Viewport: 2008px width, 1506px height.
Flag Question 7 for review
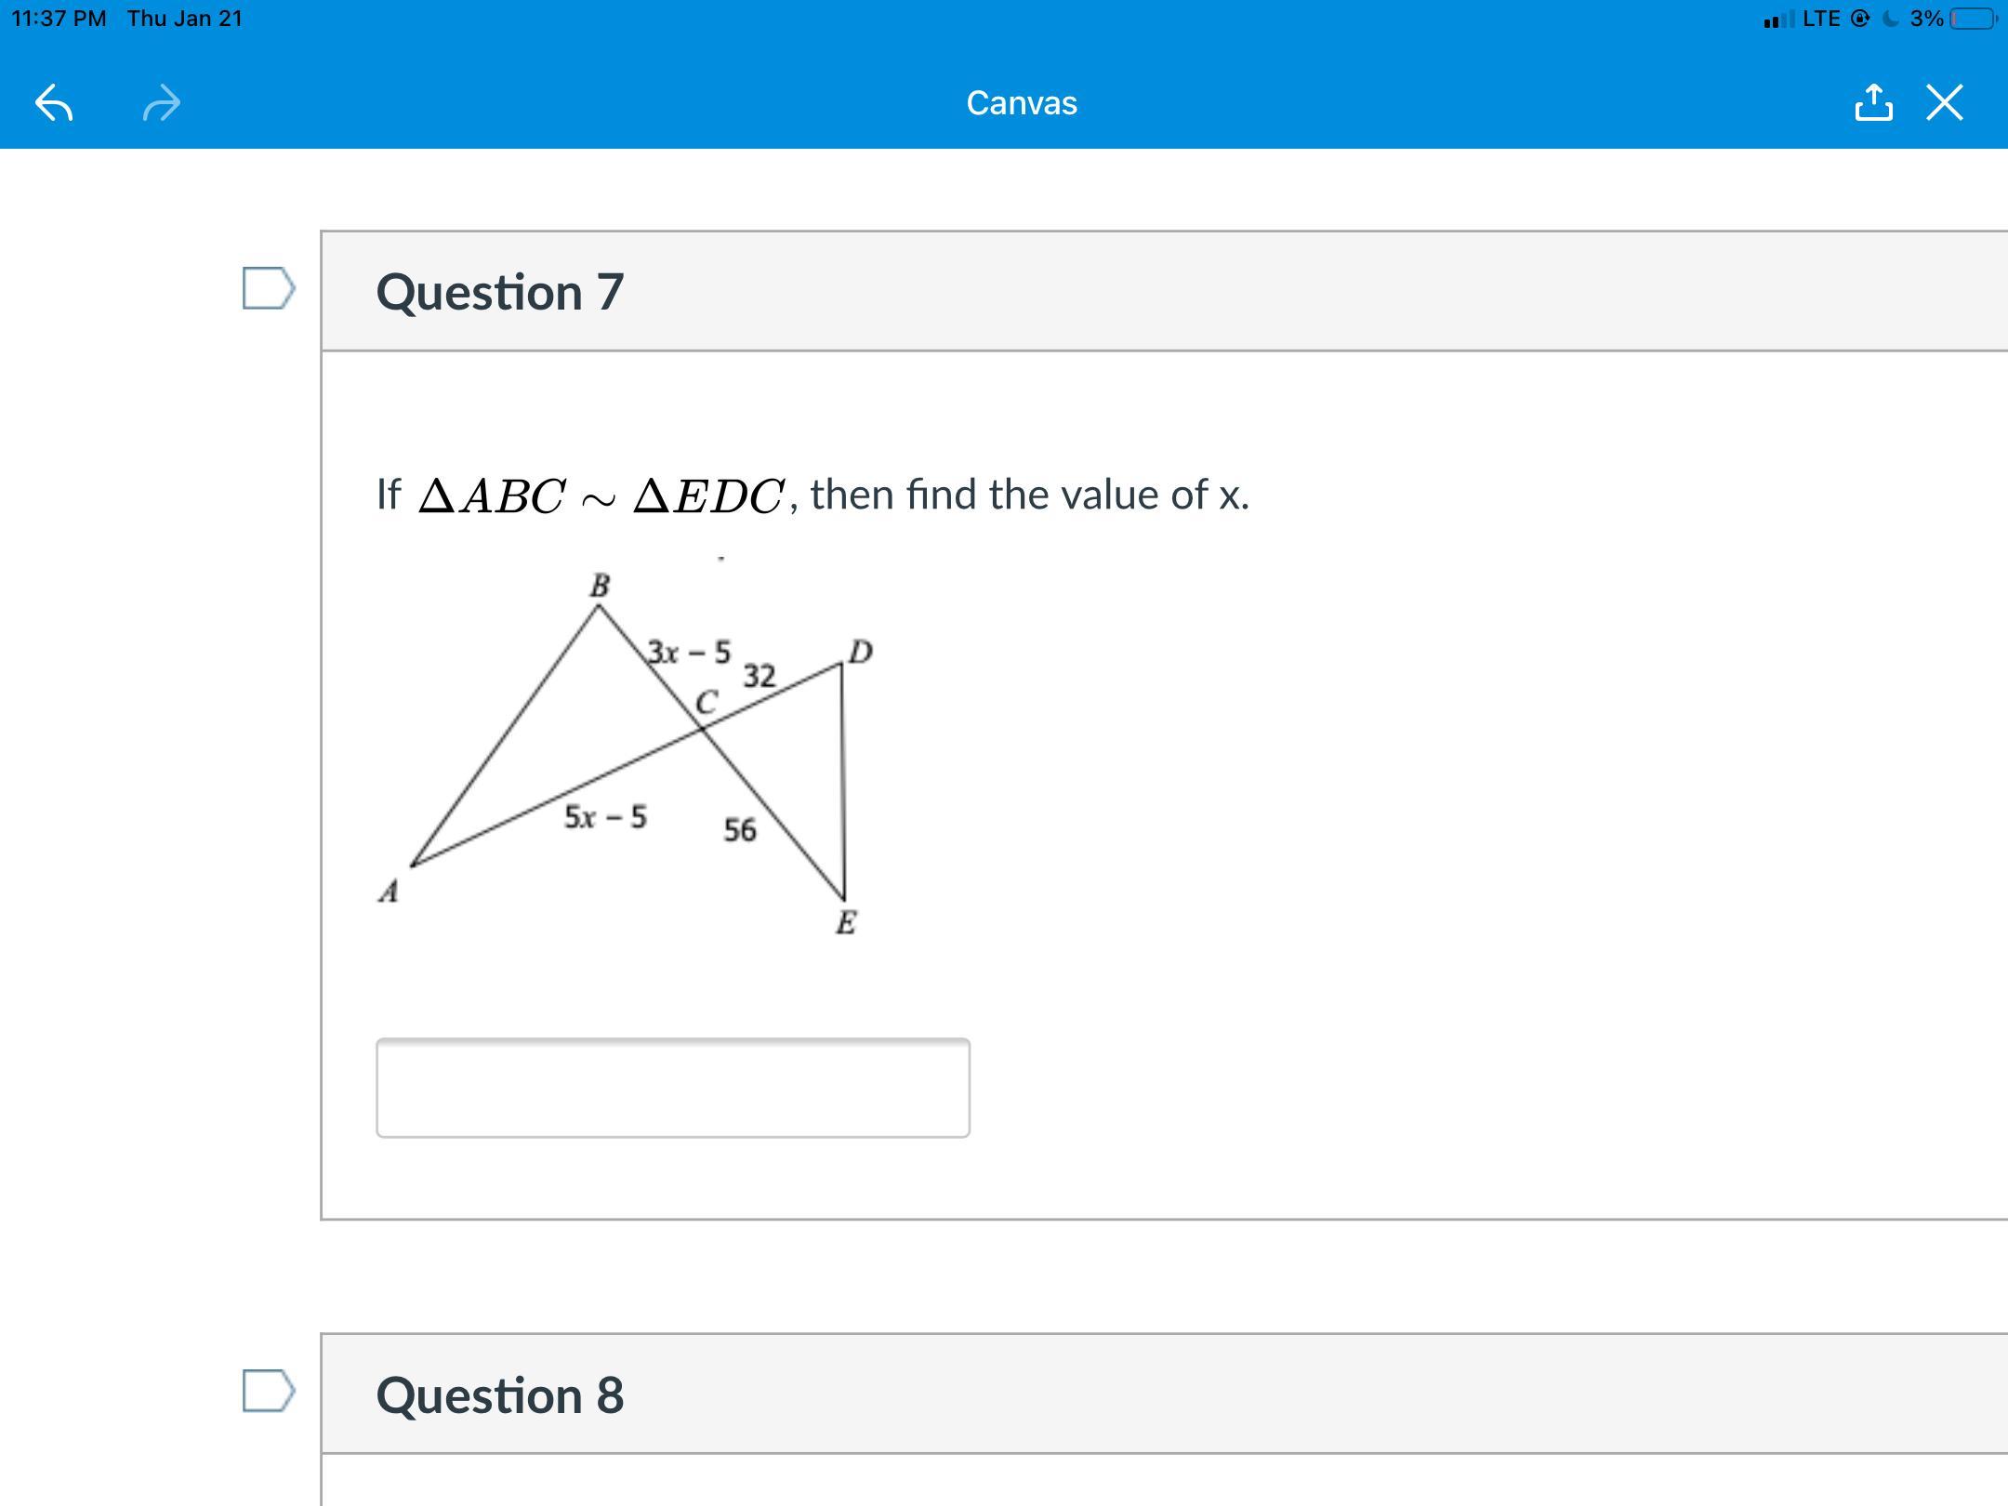268,288
